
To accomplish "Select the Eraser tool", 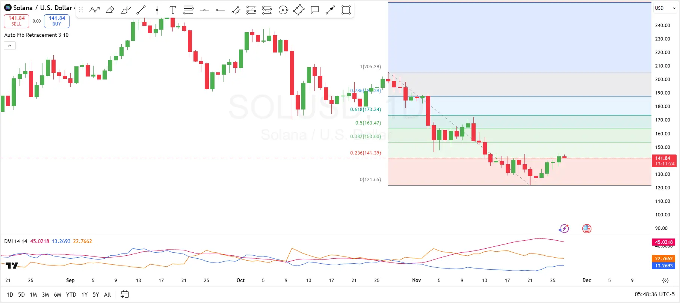I will 110,10.
